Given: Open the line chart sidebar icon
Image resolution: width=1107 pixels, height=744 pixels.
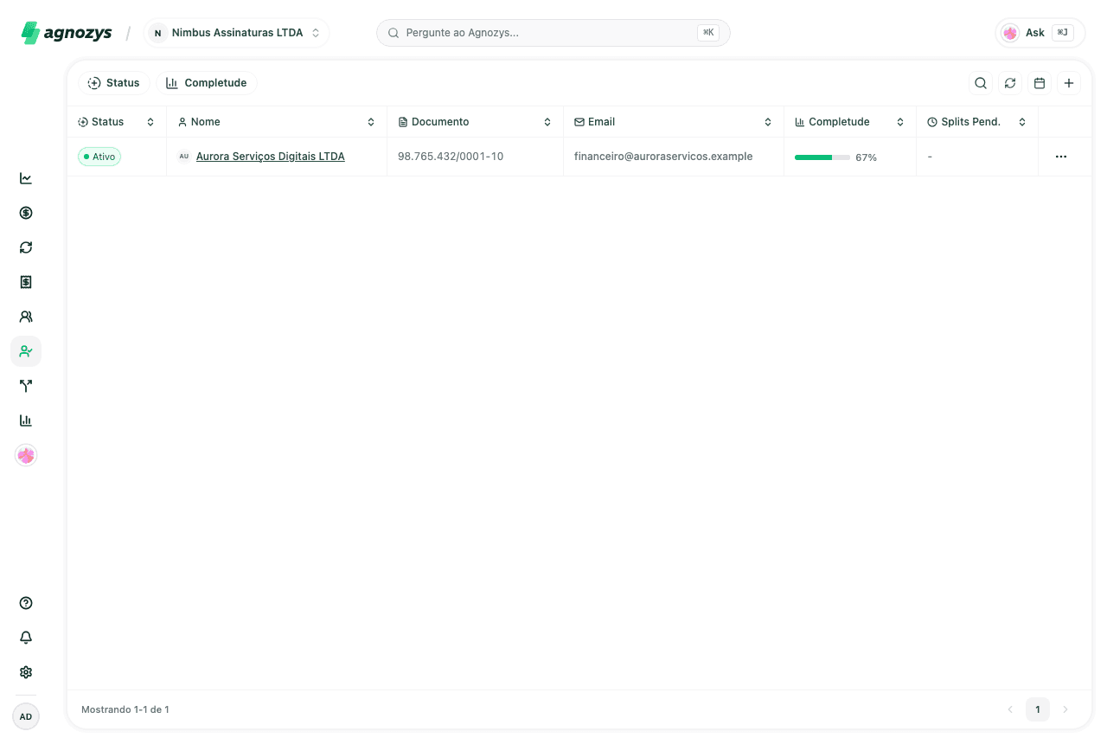Looking at the screenshot, I should click(x=26, y=178).
